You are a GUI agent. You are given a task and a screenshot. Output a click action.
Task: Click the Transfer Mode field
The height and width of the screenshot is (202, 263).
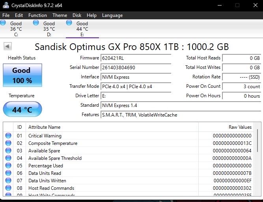(x=136, y=86)
